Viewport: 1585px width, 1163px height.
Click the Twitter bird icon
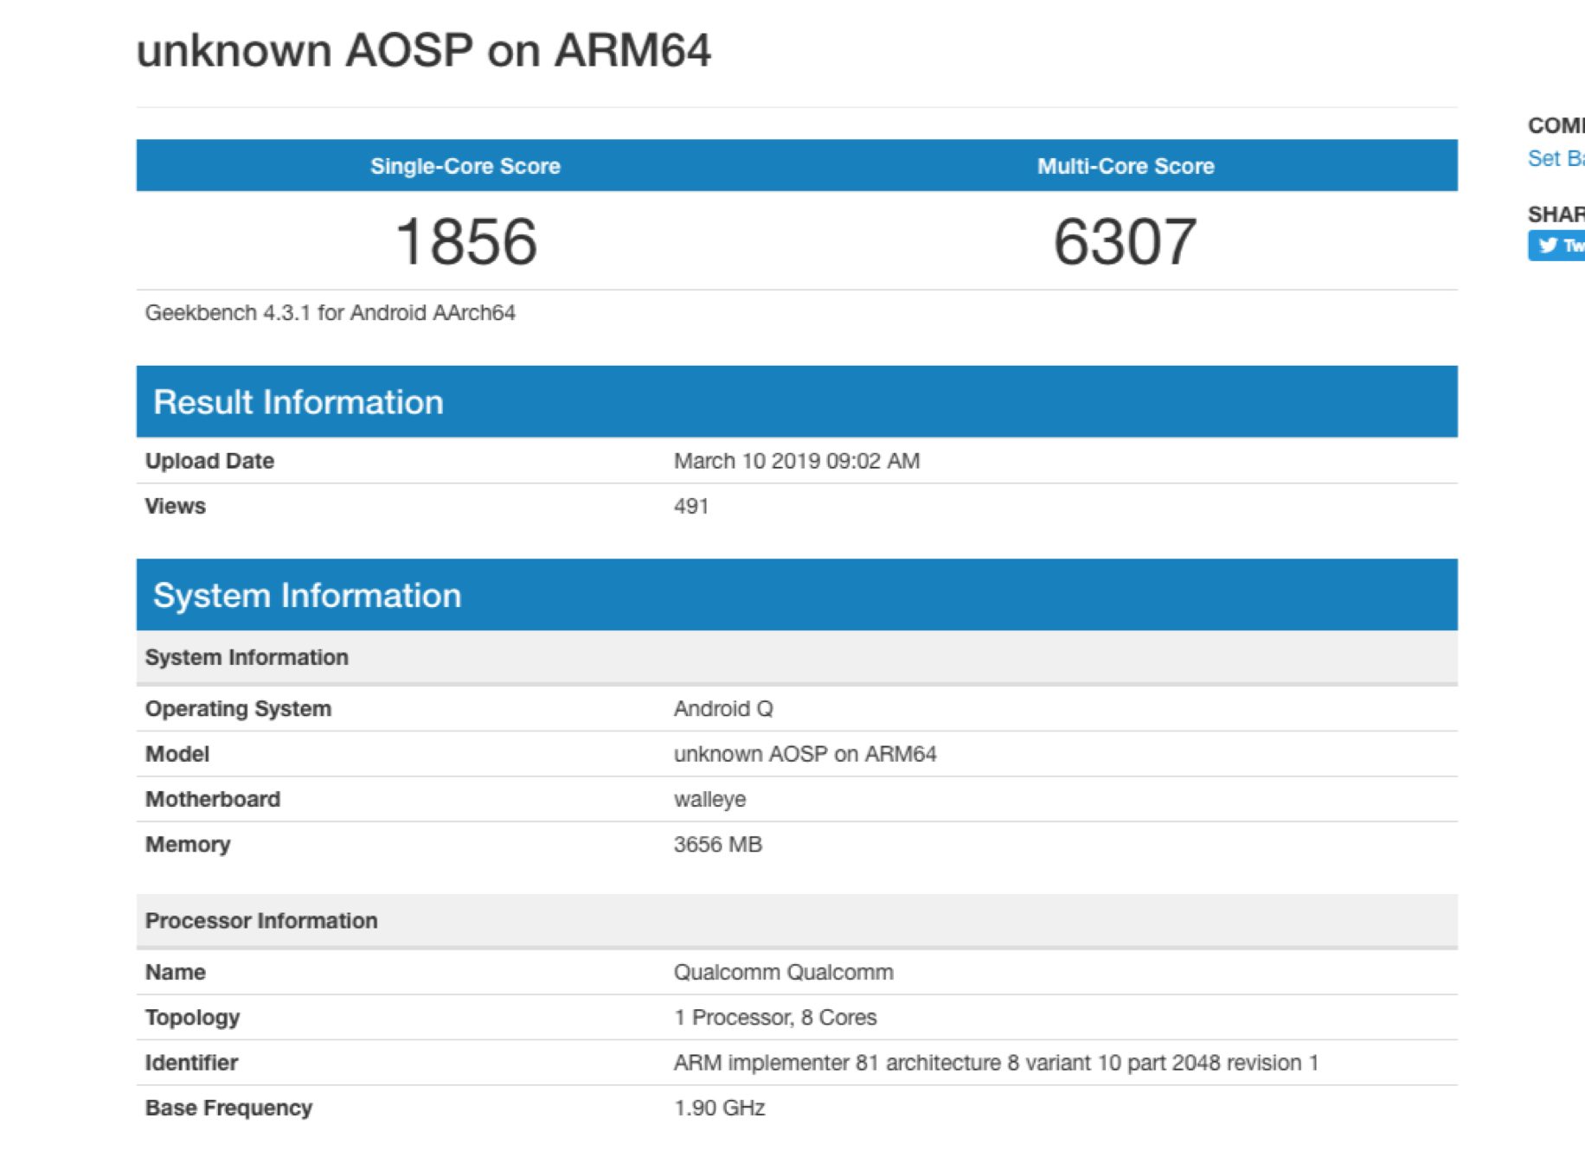(1548, 246)
